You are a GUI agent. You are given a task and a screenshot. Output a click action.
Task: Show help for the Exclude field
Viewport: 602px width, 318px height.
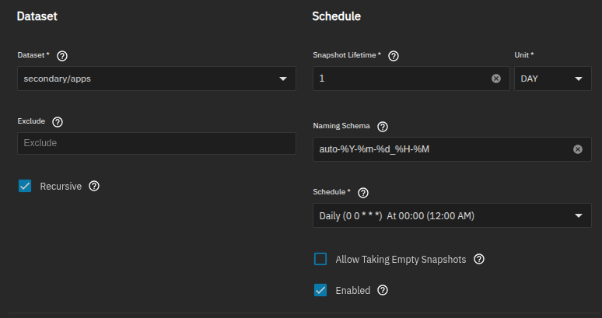[x=58, y=122]
